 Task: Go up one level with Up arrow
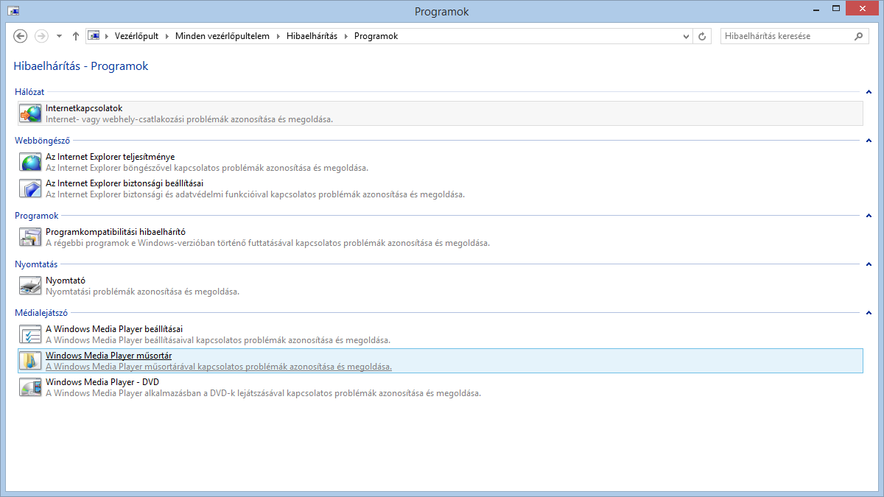[x=75, y=36]
